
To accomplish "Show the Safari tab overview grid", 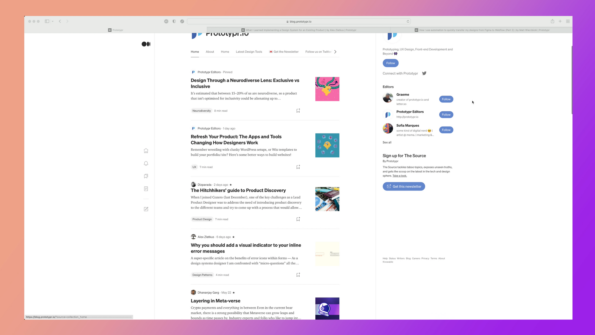I will coord(568,21).
